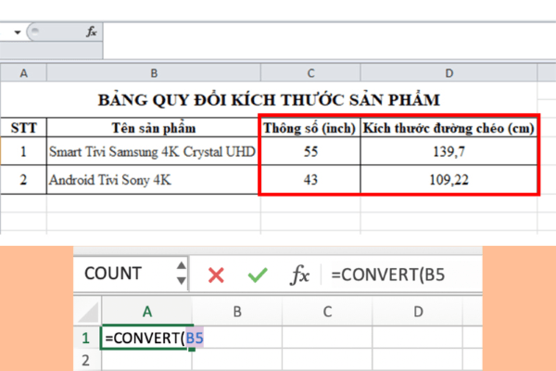Select column D header in the lower sheet
The height and width of the screenshot is (371, 556).
[418, 312]
